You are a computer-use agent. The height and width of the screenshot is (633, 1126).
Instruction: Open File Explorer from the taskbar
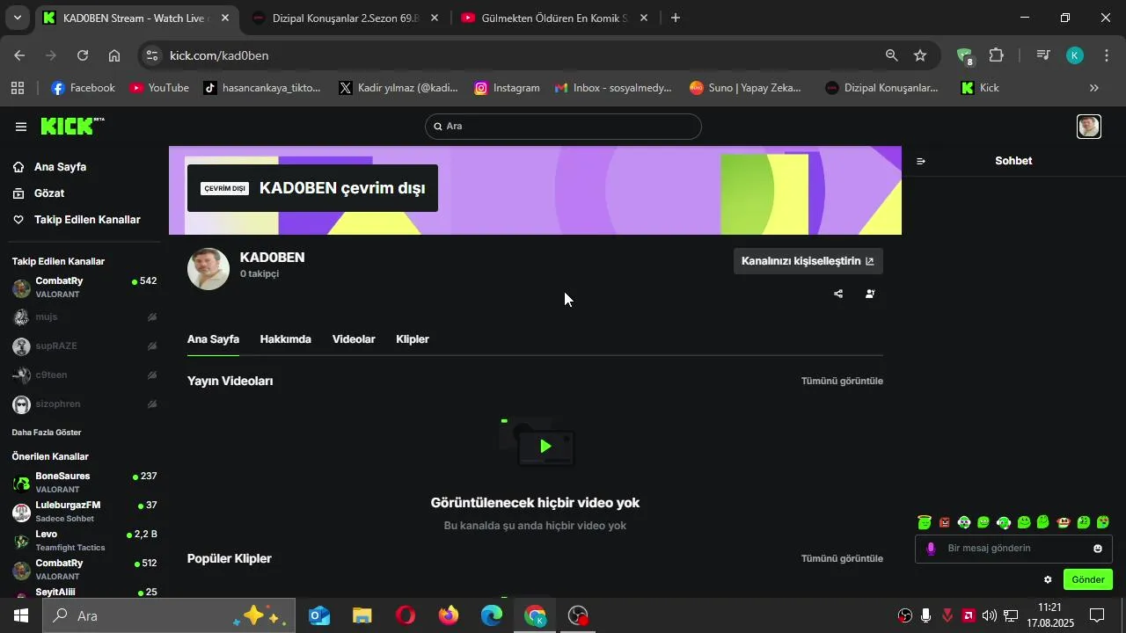(362, 615)
